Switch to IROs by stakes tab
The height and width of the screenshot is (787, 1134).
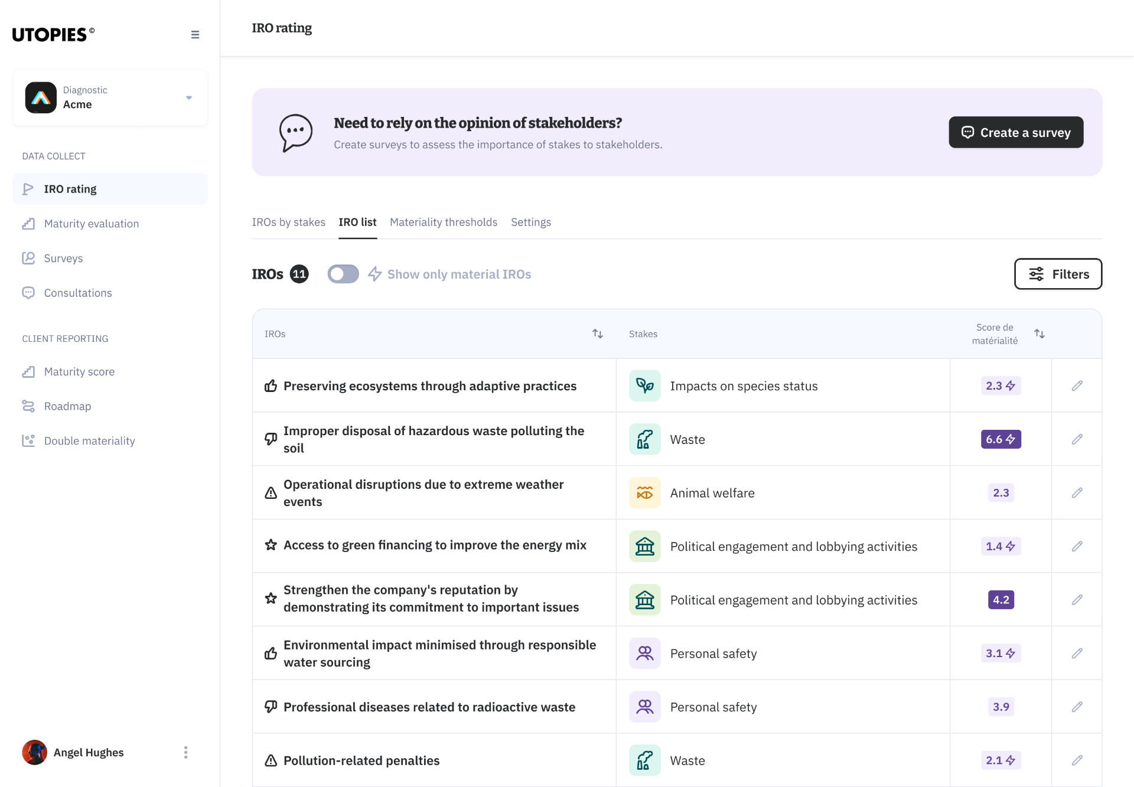point(288,222)
